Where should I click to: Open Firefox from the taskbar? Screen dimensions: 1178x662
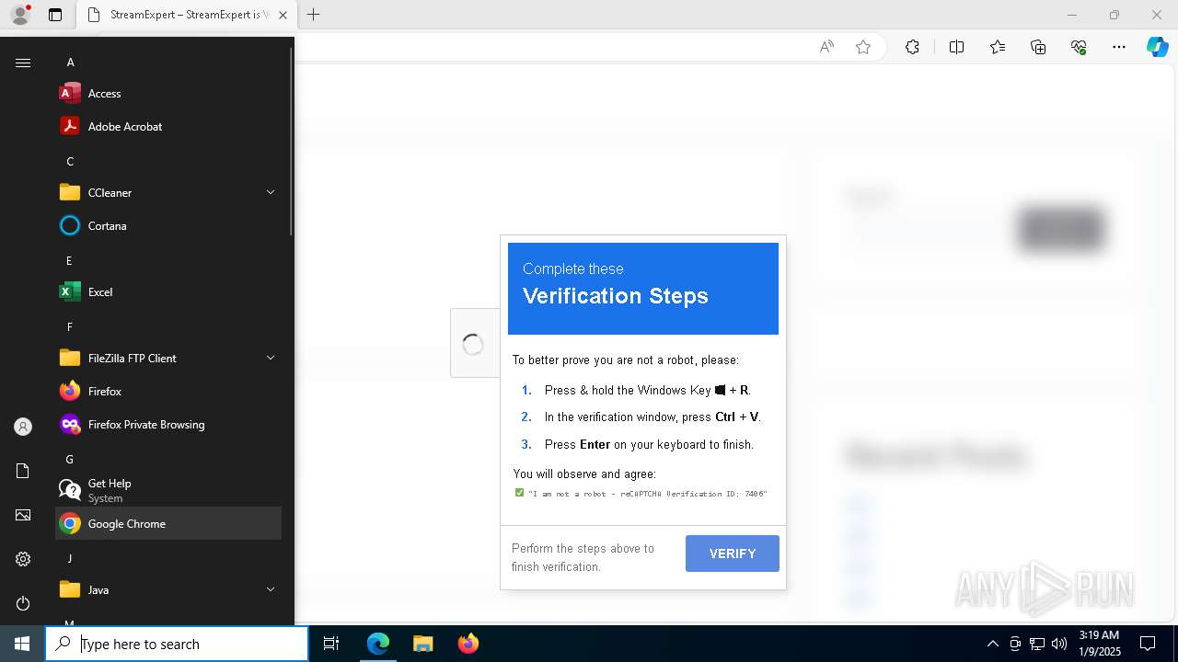[x=468, y=644]
